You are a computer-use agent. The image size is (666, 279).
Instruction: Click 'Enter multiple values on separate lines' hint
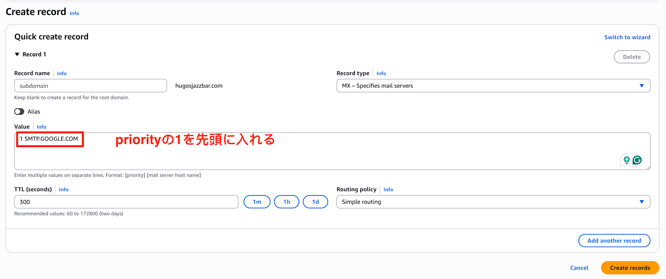[108, 175]
